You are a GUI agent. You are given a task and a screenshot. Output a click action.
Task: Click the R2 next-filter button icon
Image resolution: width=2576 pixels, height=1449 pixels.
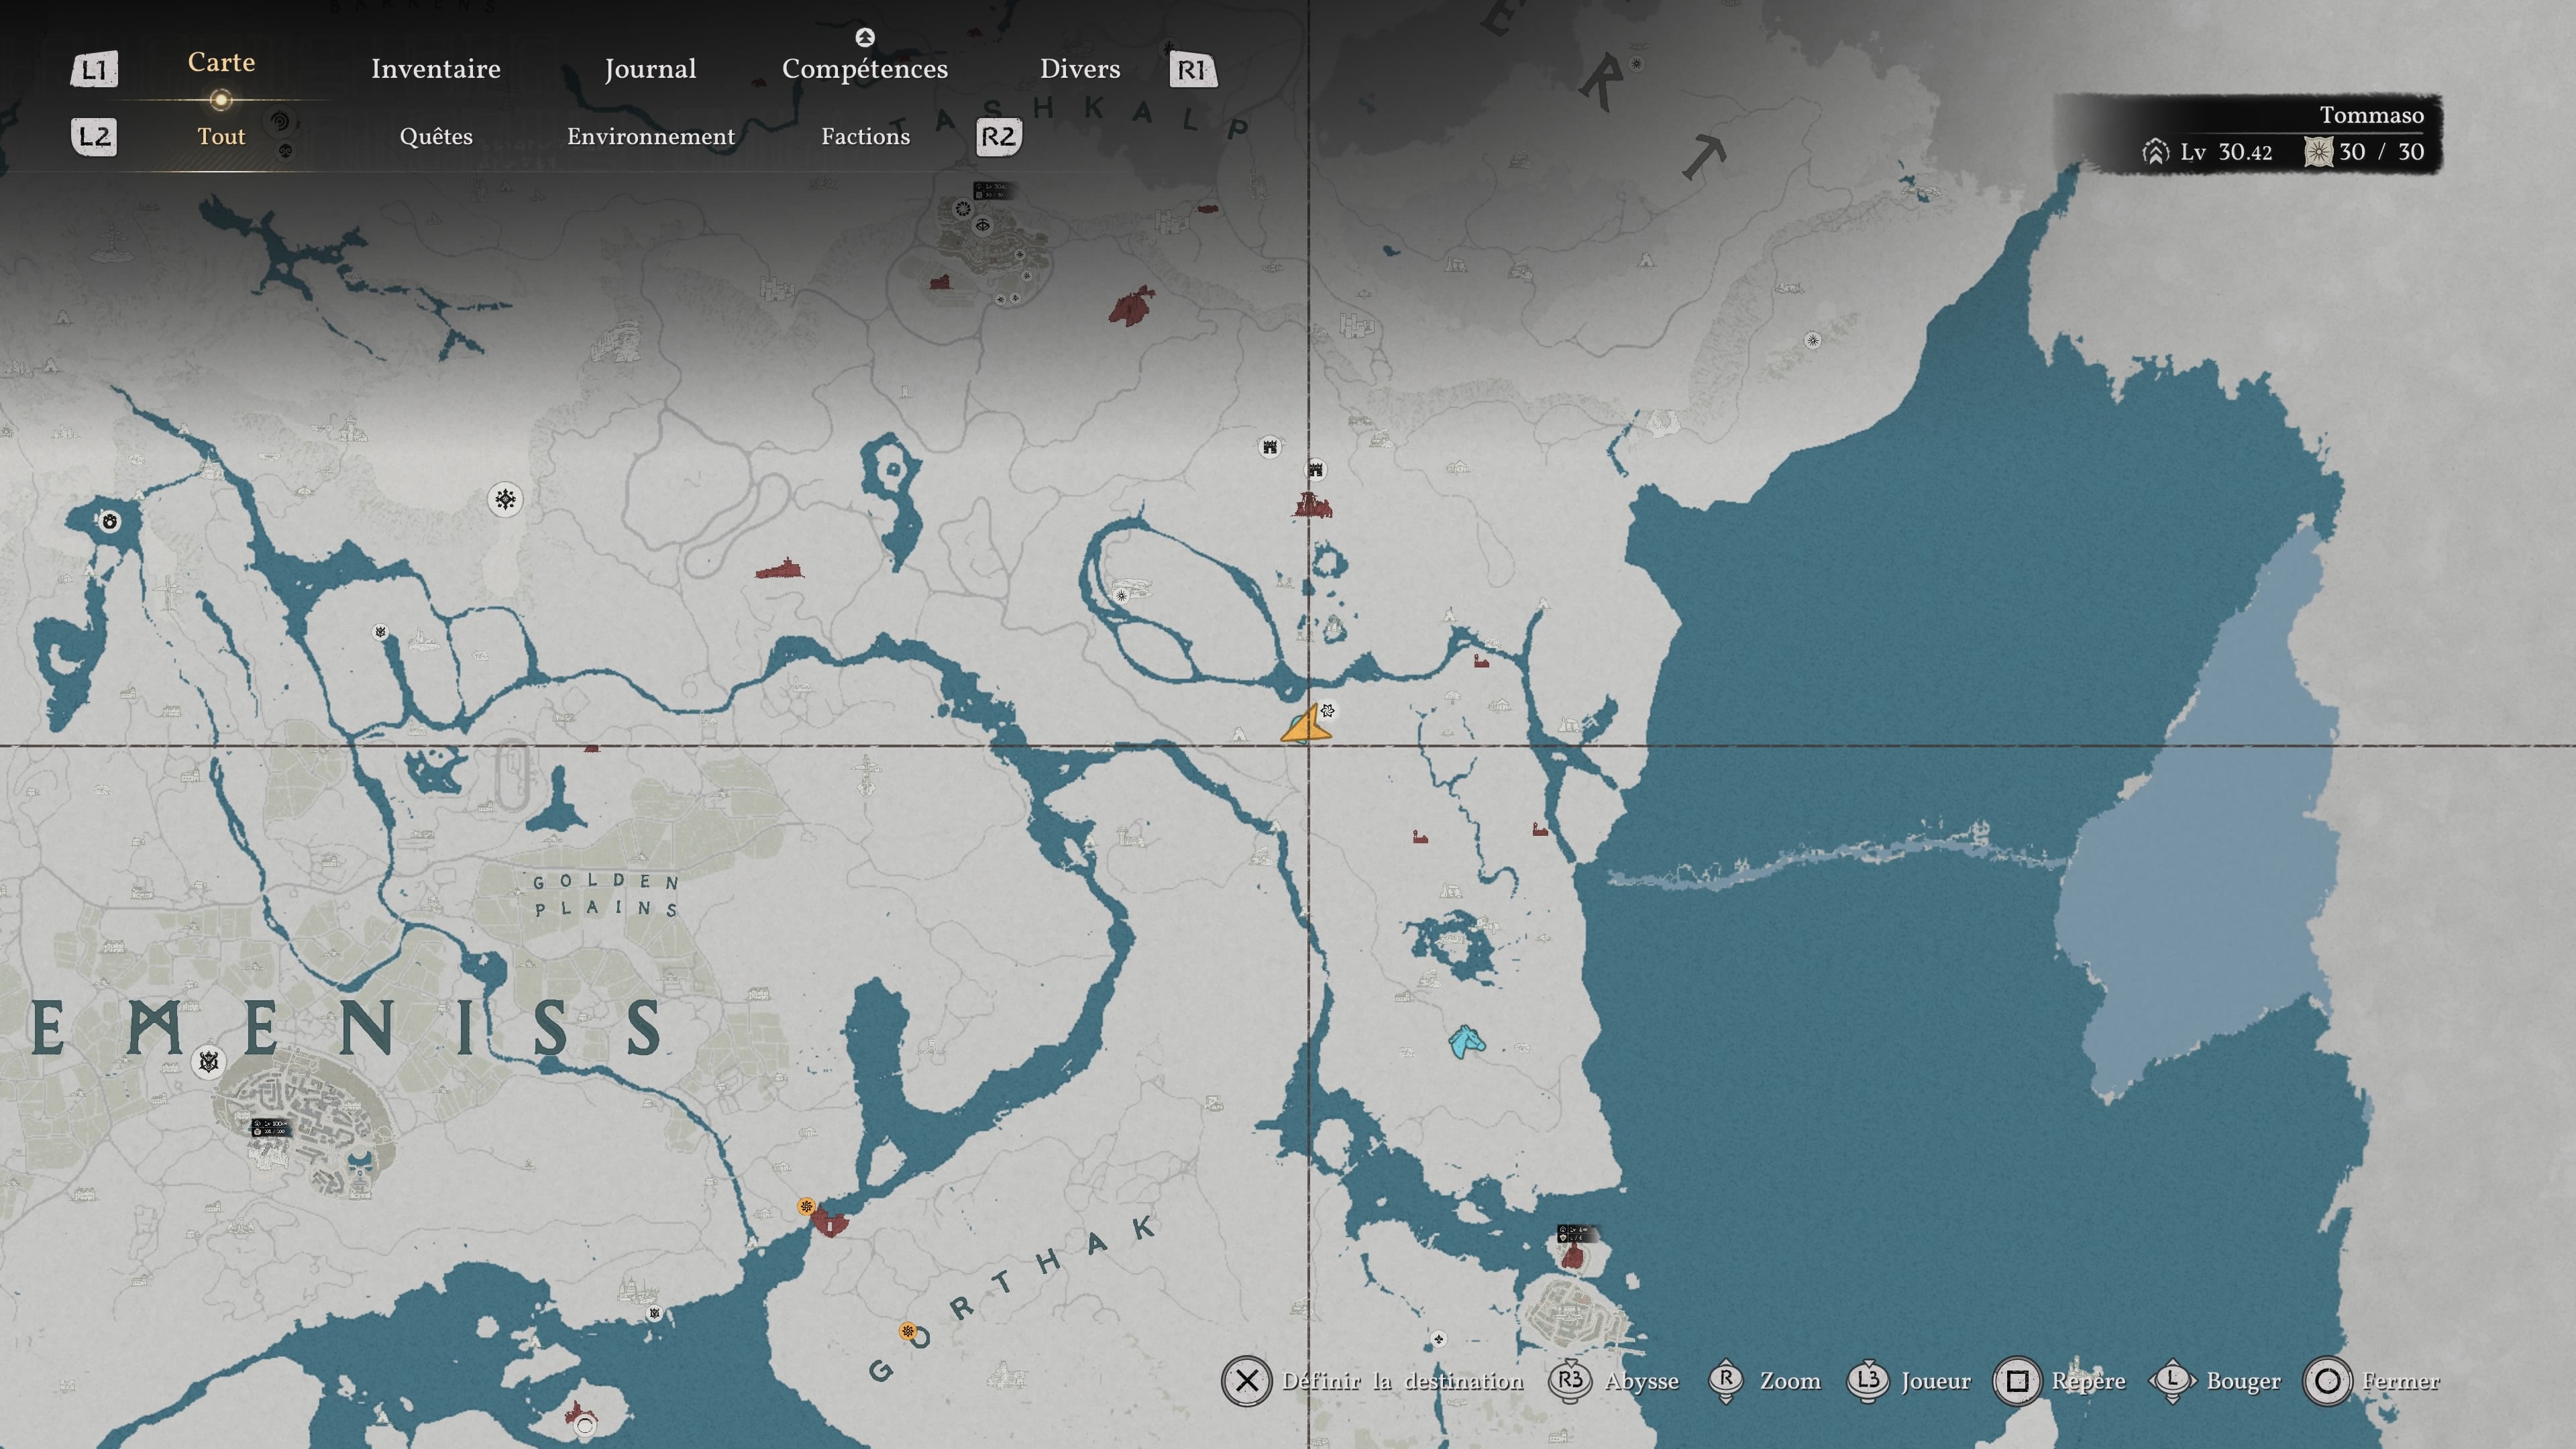point(998,136)
